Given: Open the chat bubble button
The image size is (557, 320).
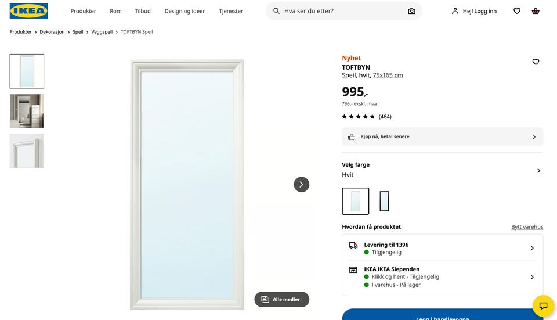Looking at the screenshot, I should coord(543,306).
